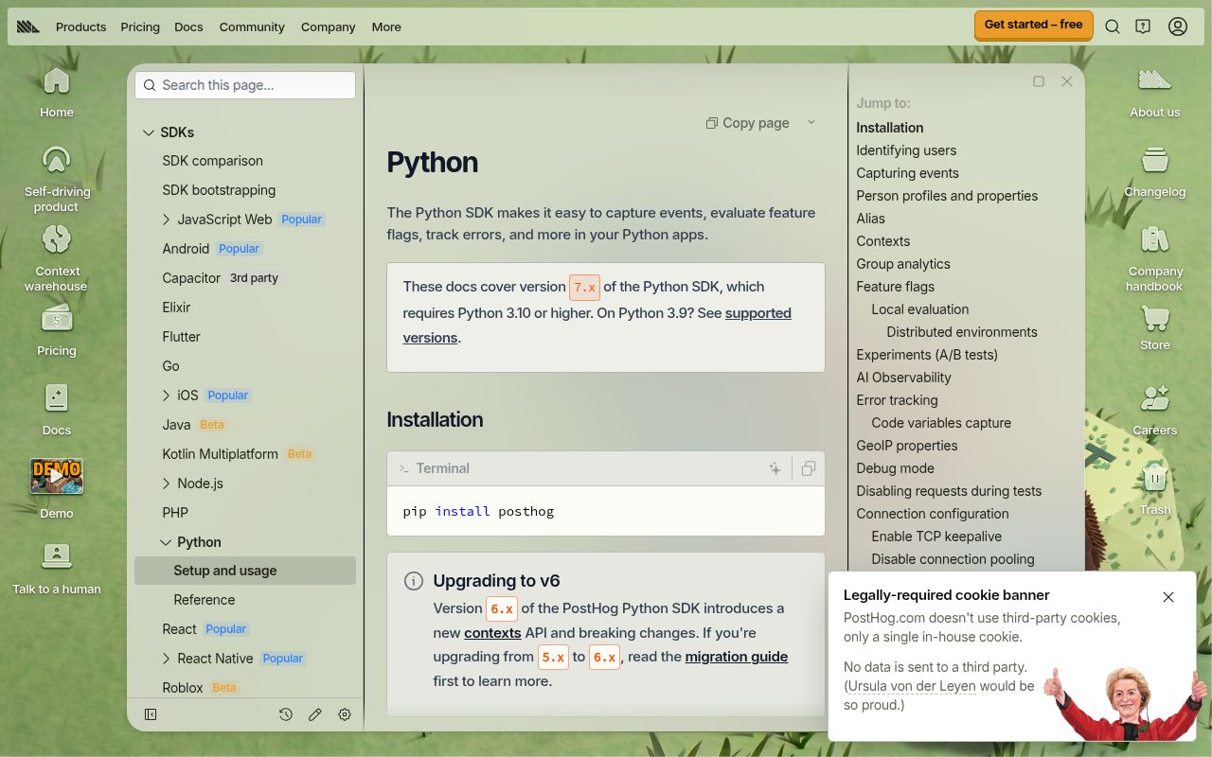Screen dimensions: 1212x757
Task: Jump to Feature flags section
Action: click(x=895, y=287)
